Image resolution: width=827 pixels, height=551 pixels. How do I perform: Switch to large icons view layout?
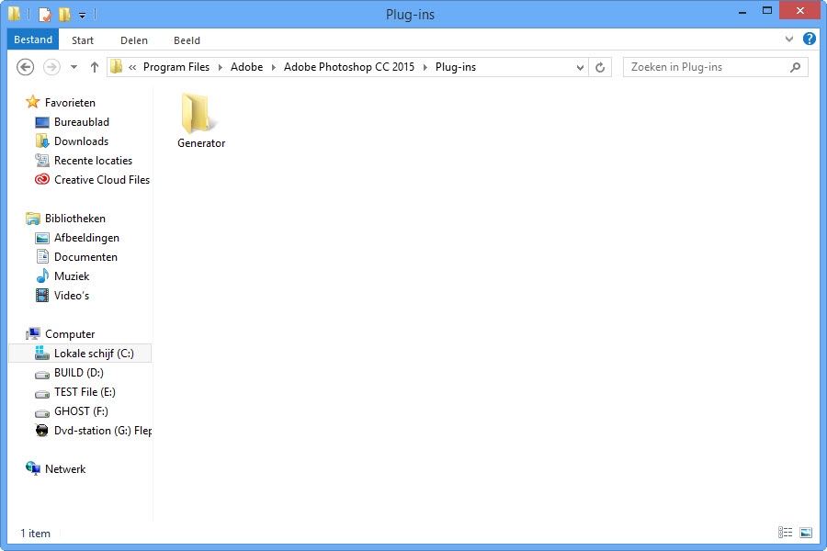coord(806,533)
